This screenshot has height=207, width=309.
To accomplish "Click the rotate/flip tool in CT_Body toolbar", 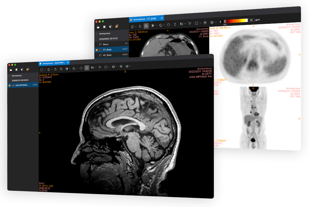I will (x=160, y=25).
